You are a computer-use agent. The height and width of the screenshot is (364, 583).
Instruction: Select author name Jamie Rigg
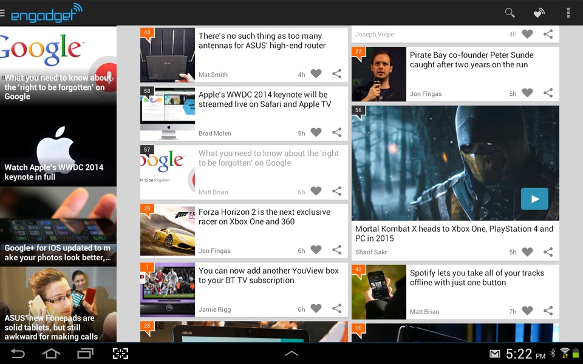click(214, 309)
